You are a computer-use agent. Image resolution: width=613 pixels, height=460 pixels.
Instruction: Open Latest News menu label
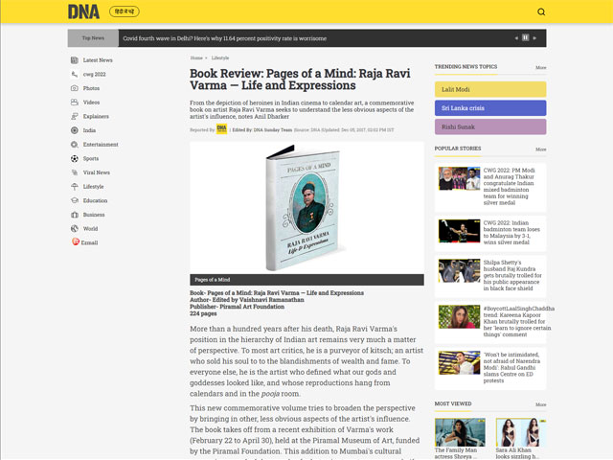98,60
